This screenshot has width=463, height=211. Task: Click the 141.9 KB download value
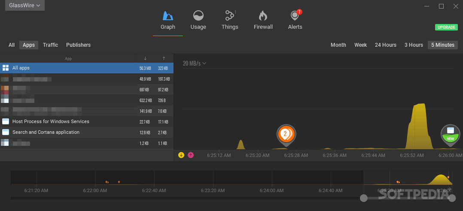[146, 111]
